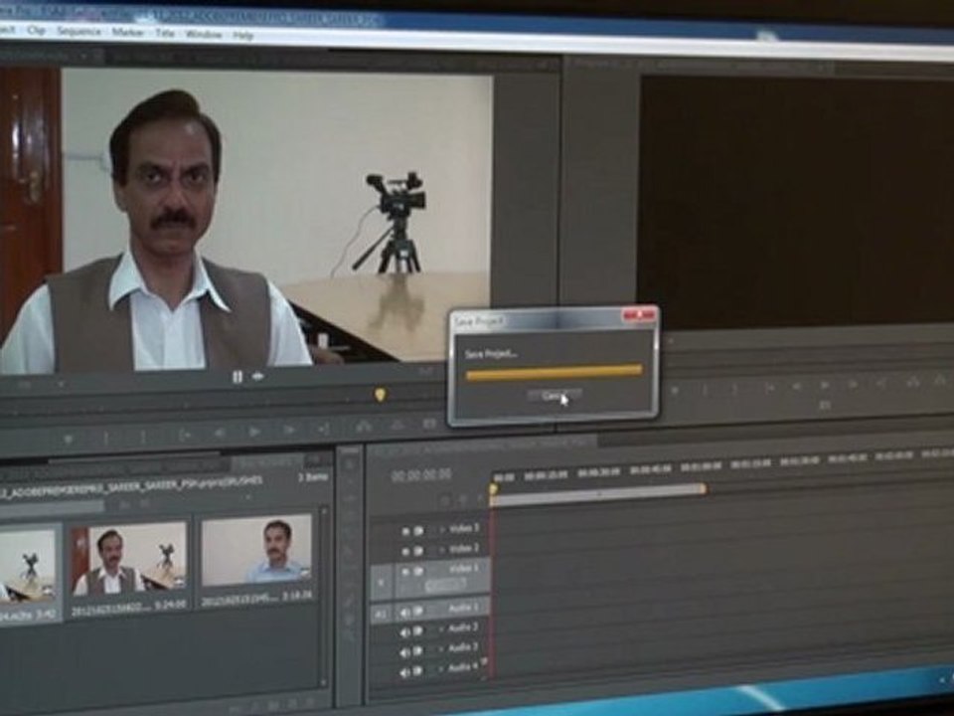Toggle sync lock on Video 3
Viewport: 954px width, 716px height.
(x=418, y=531)
